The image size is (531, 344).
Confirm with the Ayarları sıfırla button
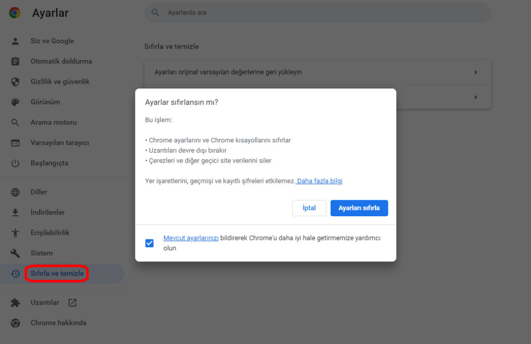point(359,208)
